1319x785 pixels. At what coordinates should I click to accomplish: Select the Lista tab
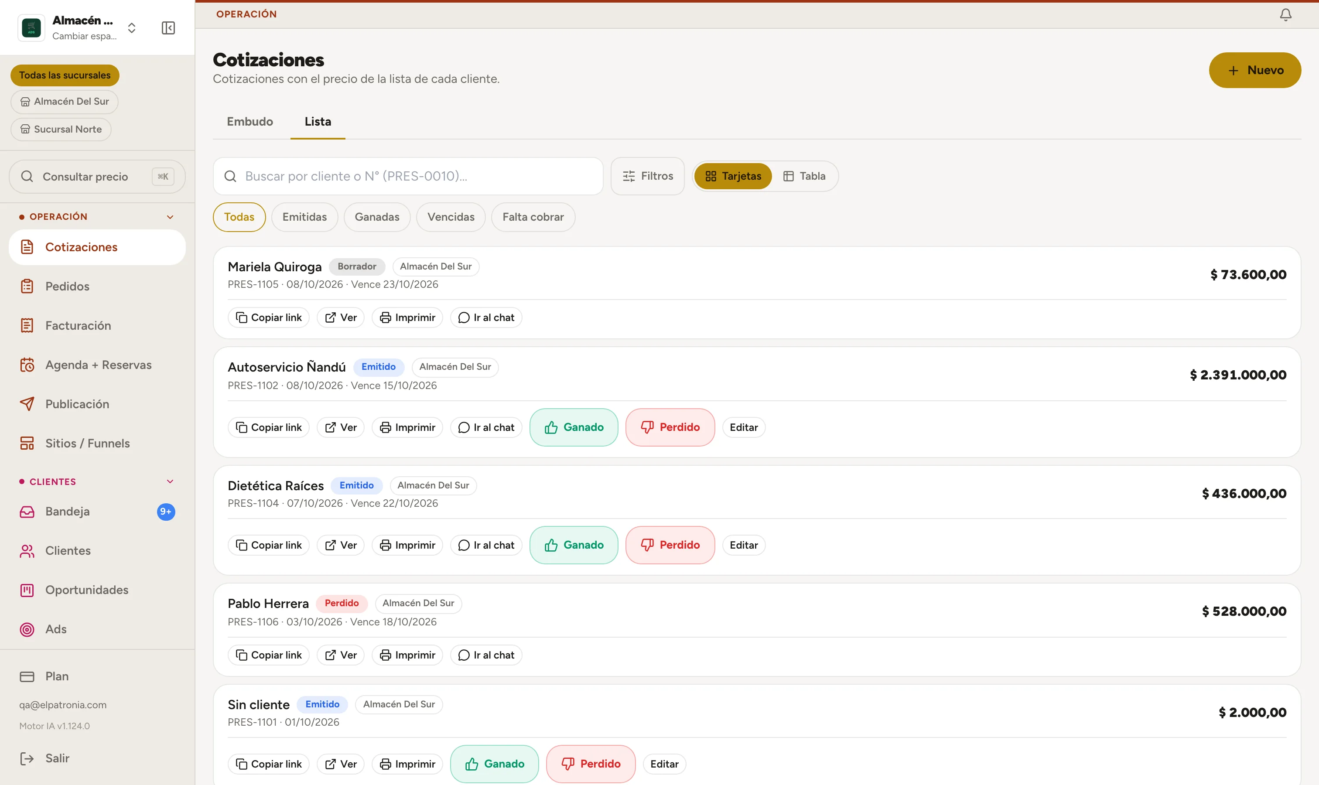coord(318,122)
